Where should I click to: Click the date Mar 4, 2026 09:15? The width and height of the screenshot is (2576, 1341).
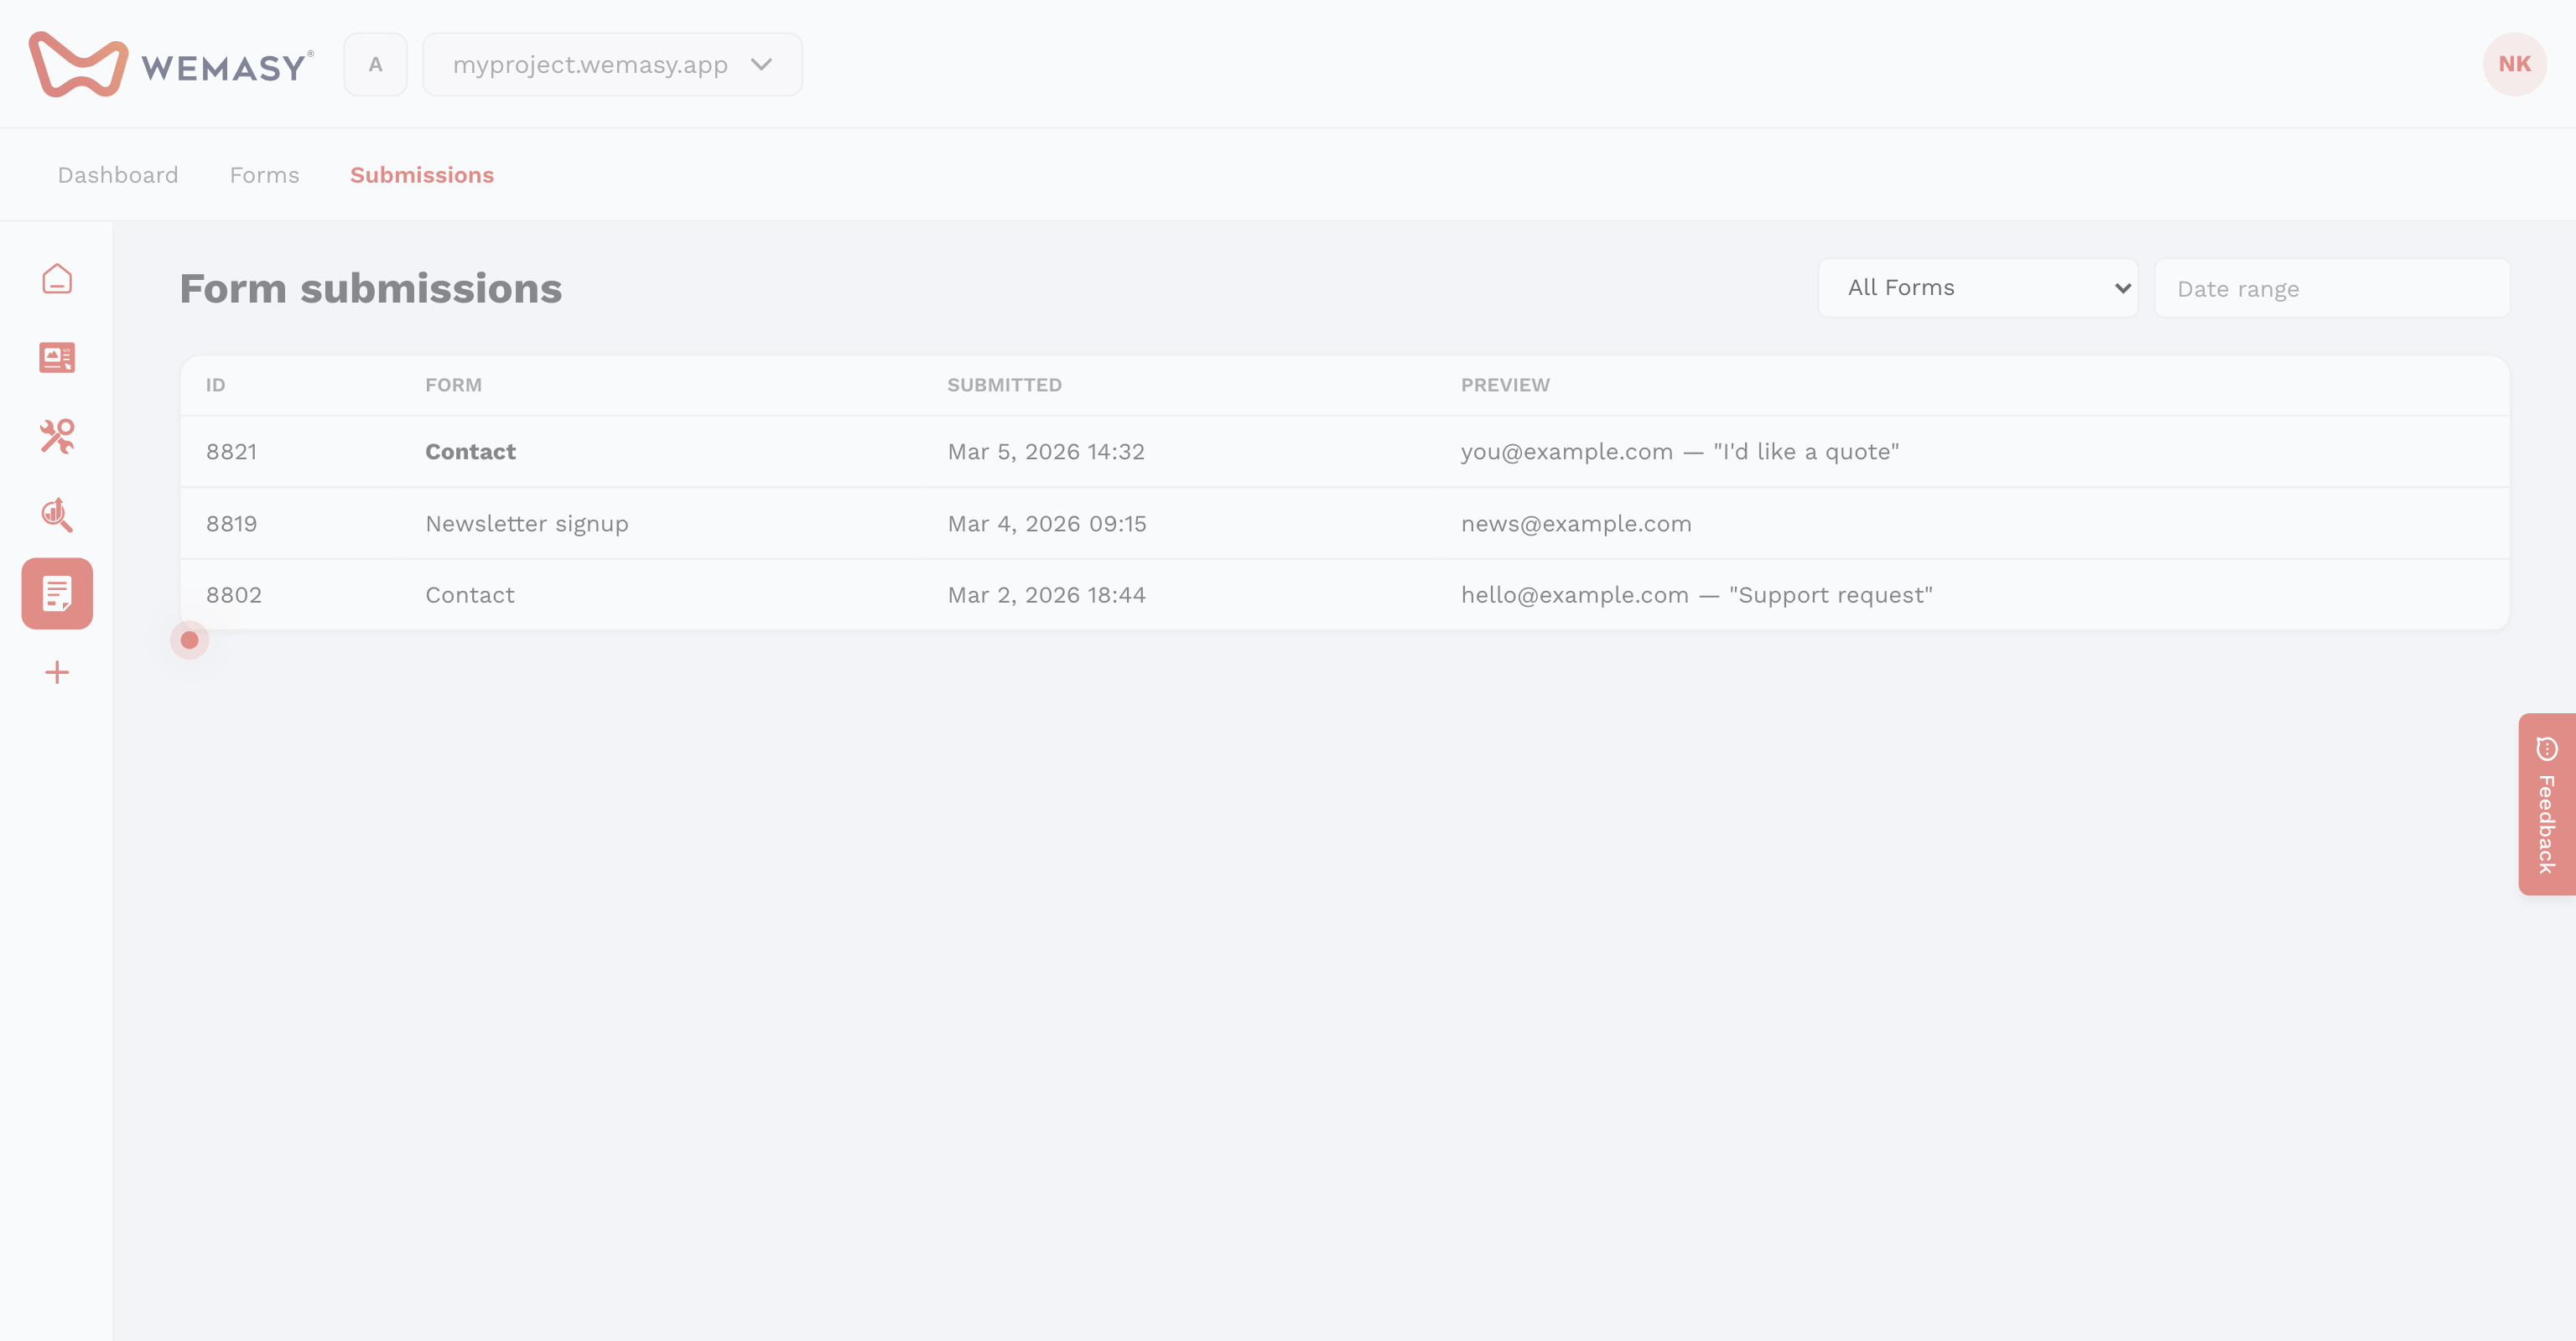1047,524
